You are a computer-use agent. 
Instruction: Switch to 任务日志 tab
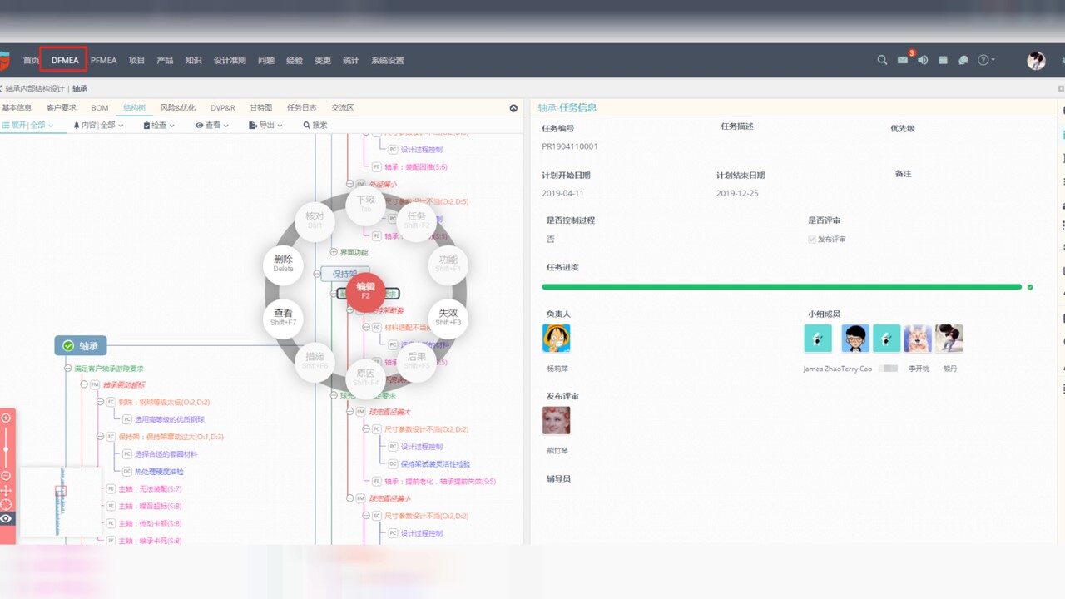coord(301,107)
